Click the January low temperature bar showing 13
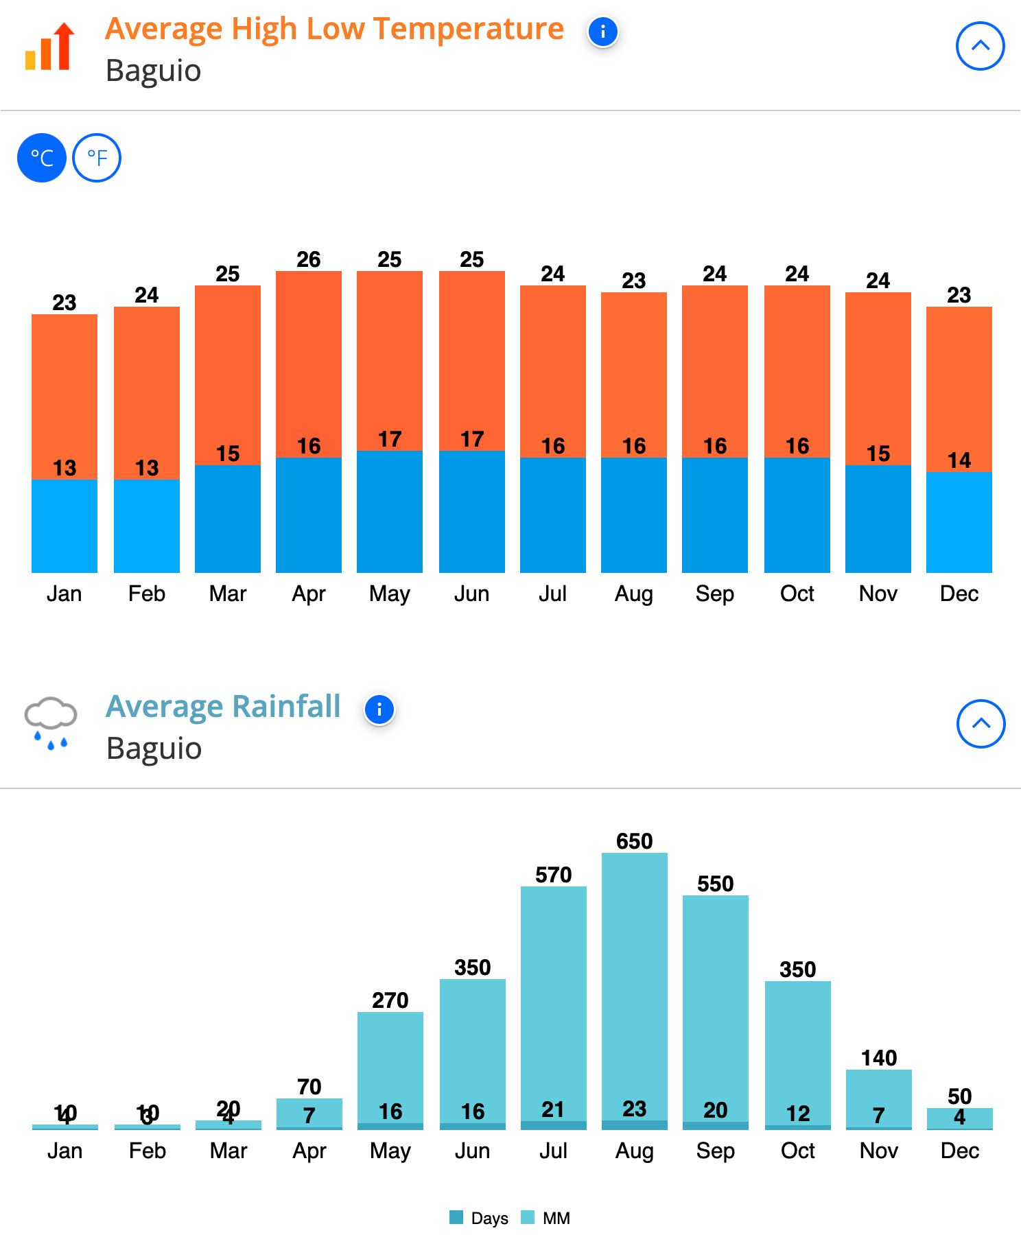The height and width of the screenshot is (1235, 1021). [x=64, y=526]
